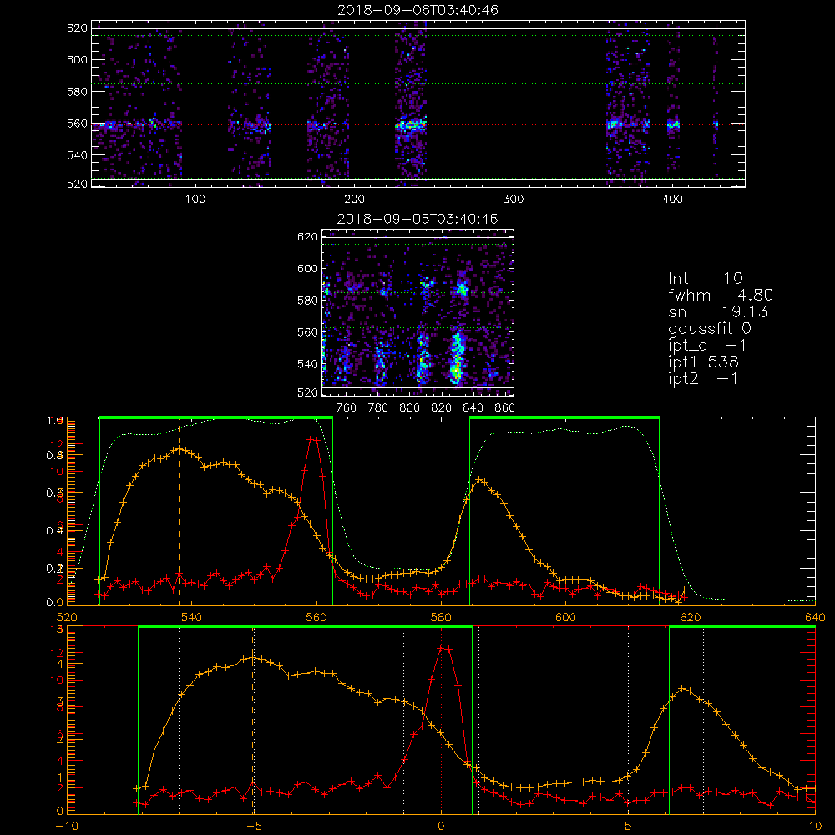This screenshot has height=835, width=835.
Task: Click the 'sn 19.13' readout
Action: tap(718, 311)
